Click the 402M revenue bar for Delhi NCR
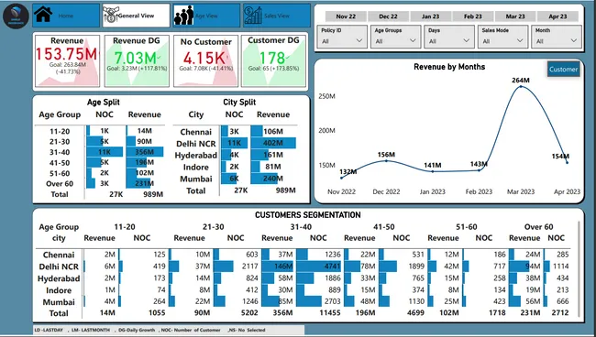 [273, 143]
